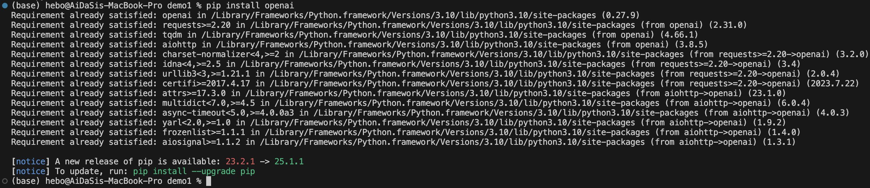Click the red version number 23.2.1
Image resolution: width=870 pixels, height=188 pixels.
coord(240,162)
